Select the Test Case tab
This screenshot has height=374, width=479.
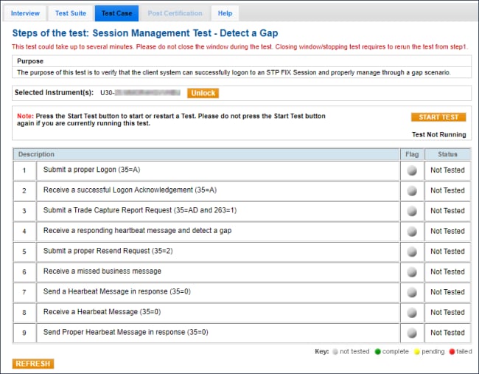tap(117, 13)
